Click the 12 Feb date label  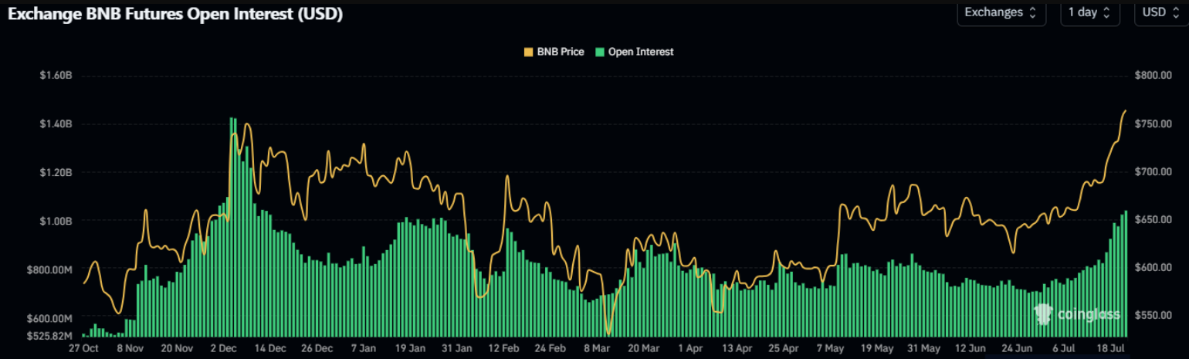tap(503, 349)
